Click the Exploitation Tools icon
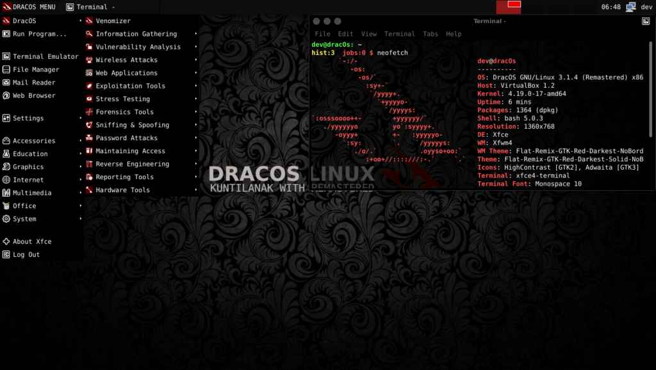 click(89, 86)
